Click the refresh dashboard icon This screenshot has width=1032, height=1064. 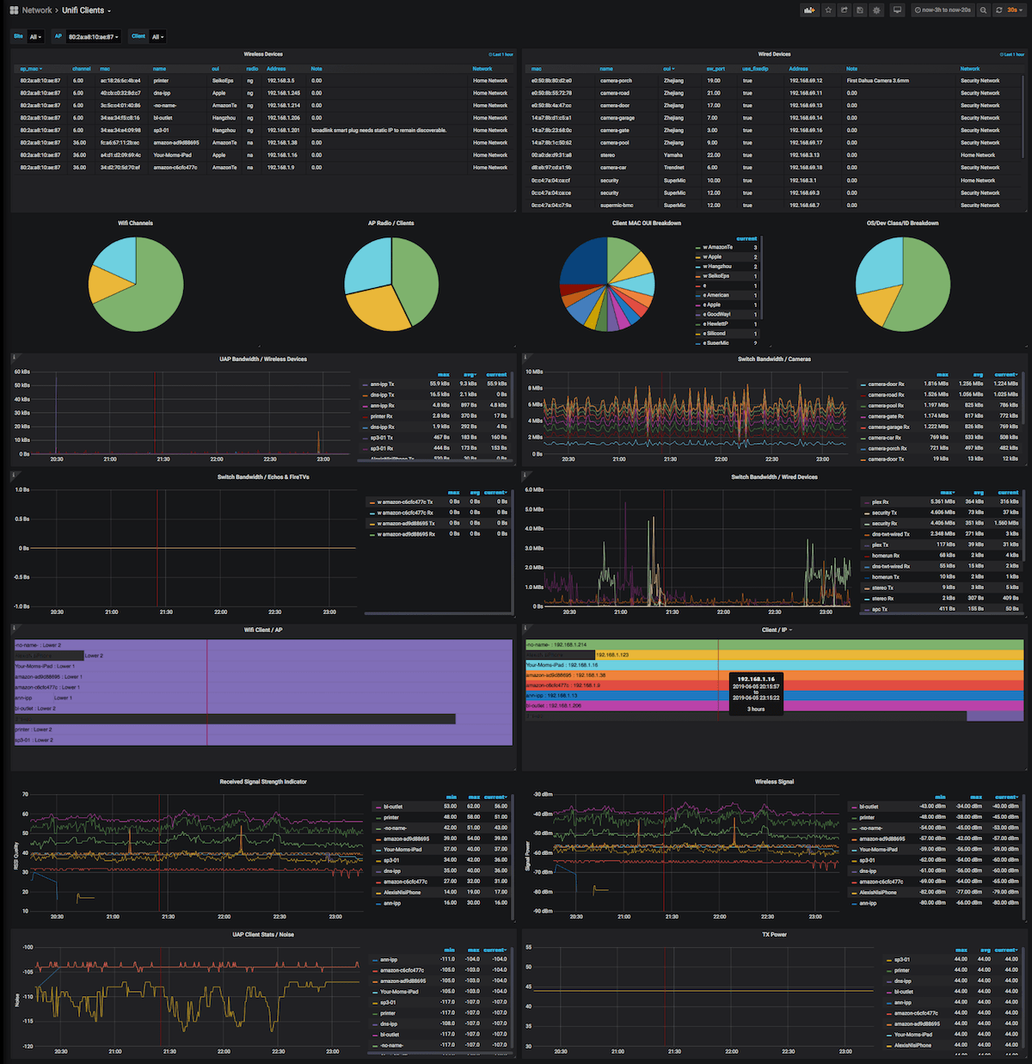pos(999,10)
